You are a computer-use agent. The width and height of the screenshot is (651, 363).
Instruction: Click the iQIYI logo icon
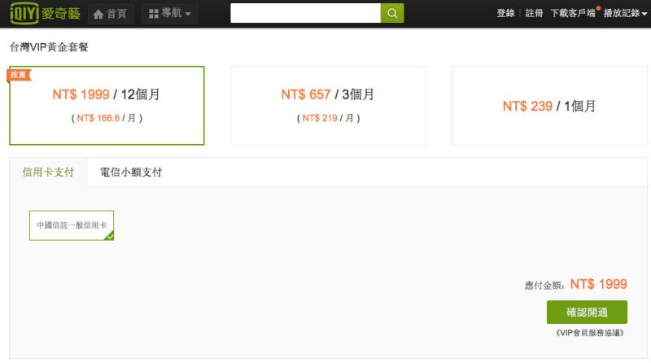tap(24, 13)
